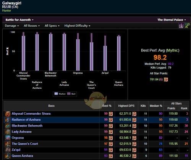This screenshot has width=191, height=160.
Task: Click Queen Azshara All Stars points 111.50
Action: 173,156
